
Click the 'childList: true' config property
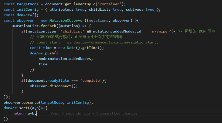click(x=105, y=10)
